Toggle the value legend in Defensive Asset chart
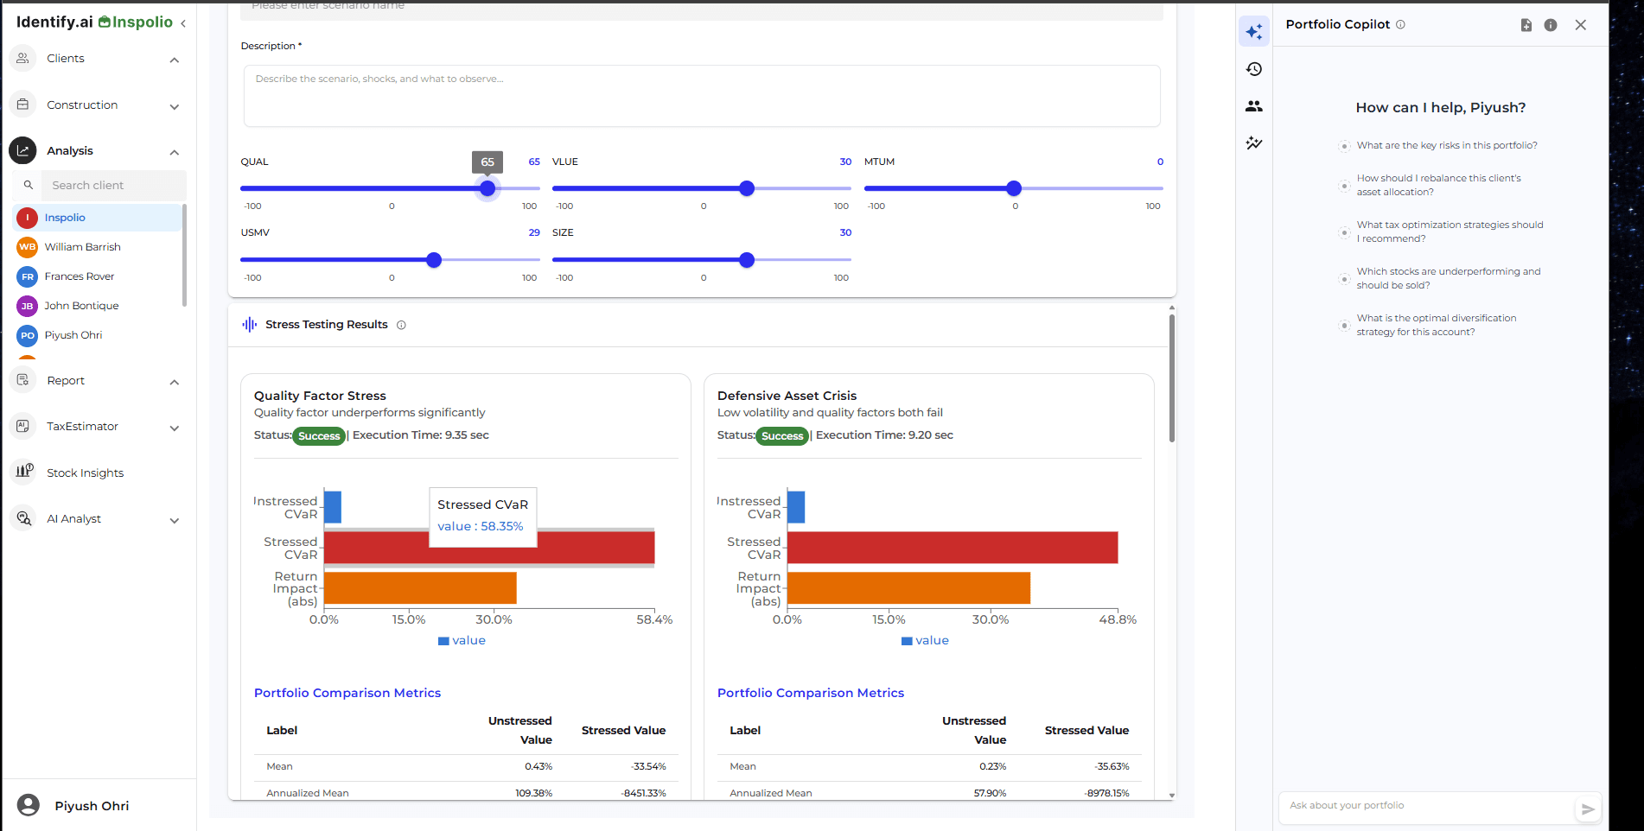Image resolution: width=1644 pixels, height=831 pixels. coord(925,641)
